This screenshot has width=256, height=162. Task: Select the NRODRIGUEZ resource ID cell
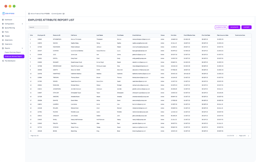coord(57,66)
